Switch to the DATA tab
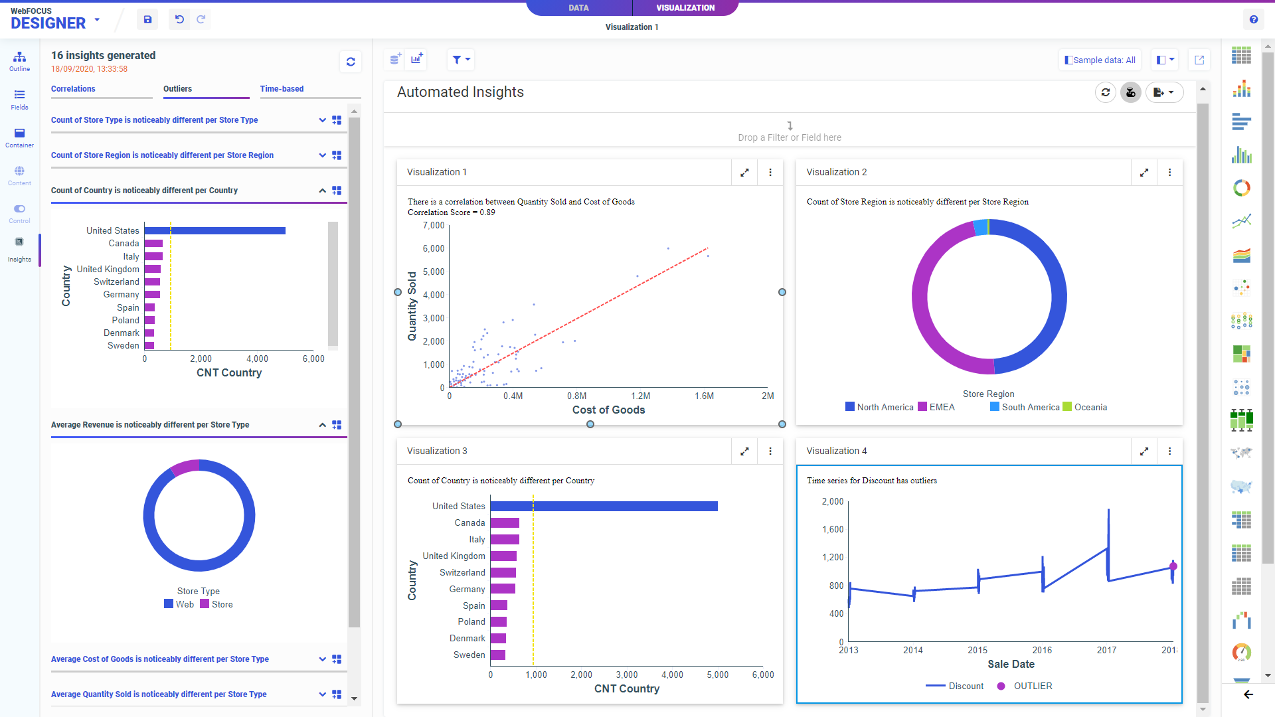Screen dimensions: 1275x717 [578, 8]
